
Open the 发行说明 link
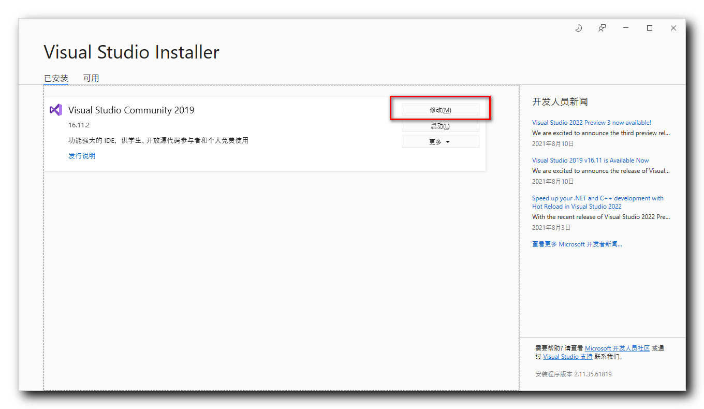pos(82,156)
